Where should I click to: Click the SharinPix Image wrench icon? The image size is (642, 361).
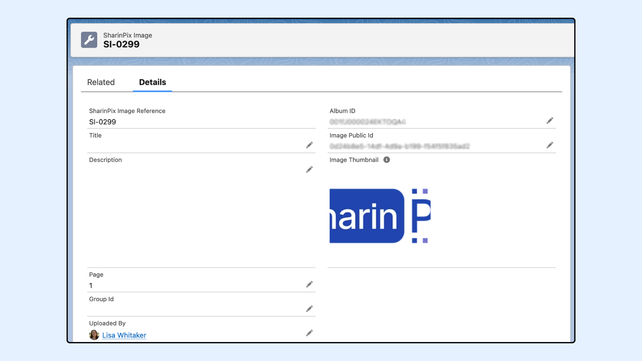[x=89, y=40]
